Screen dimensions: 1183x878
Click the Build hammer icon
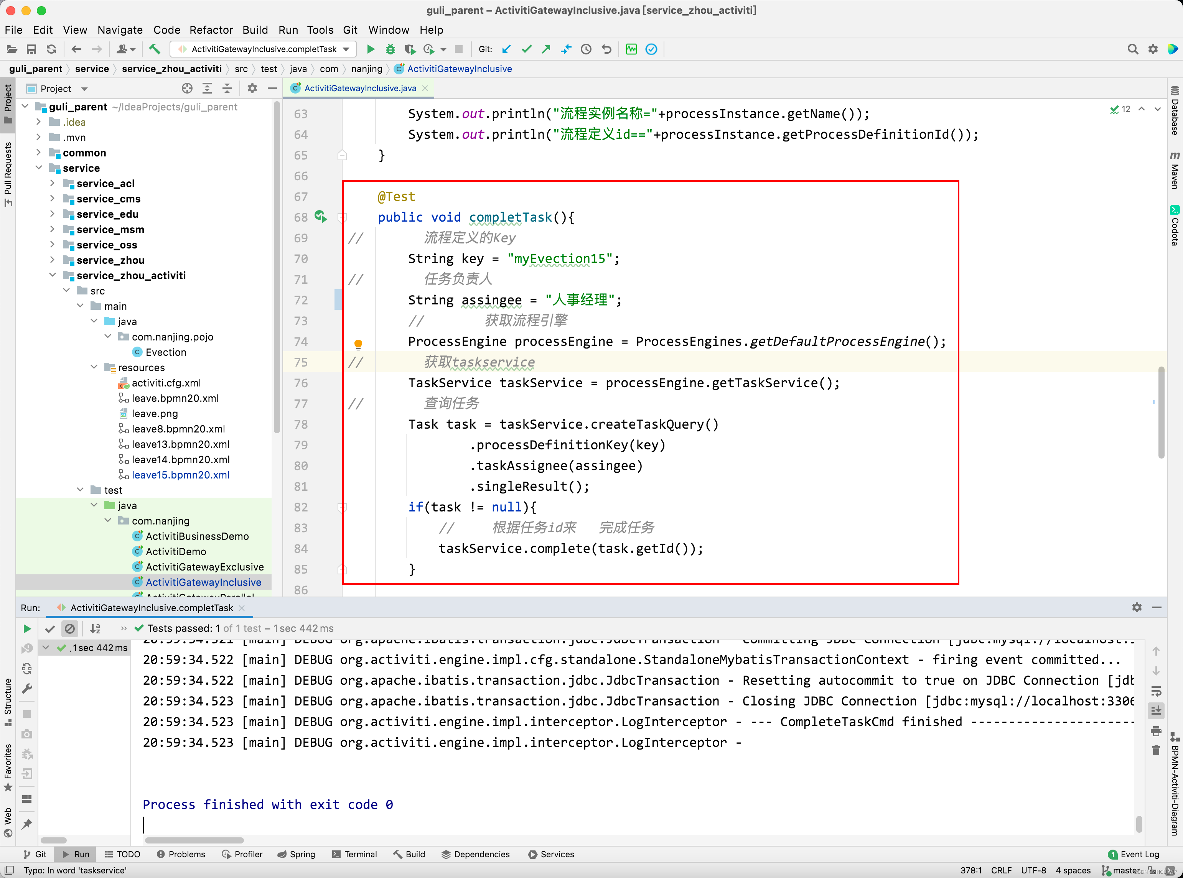click(x=154, y=49)
